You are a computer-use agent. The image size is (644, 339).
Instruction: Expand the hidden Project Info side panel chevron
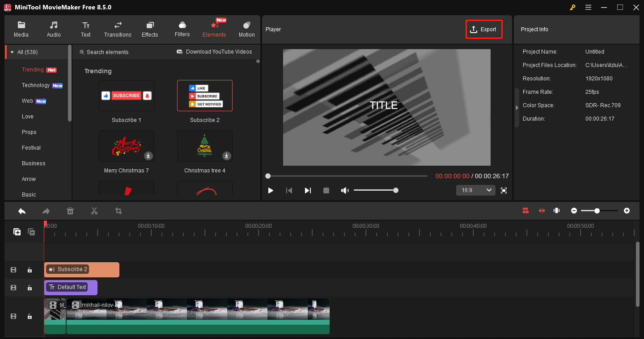pos(517,107)
